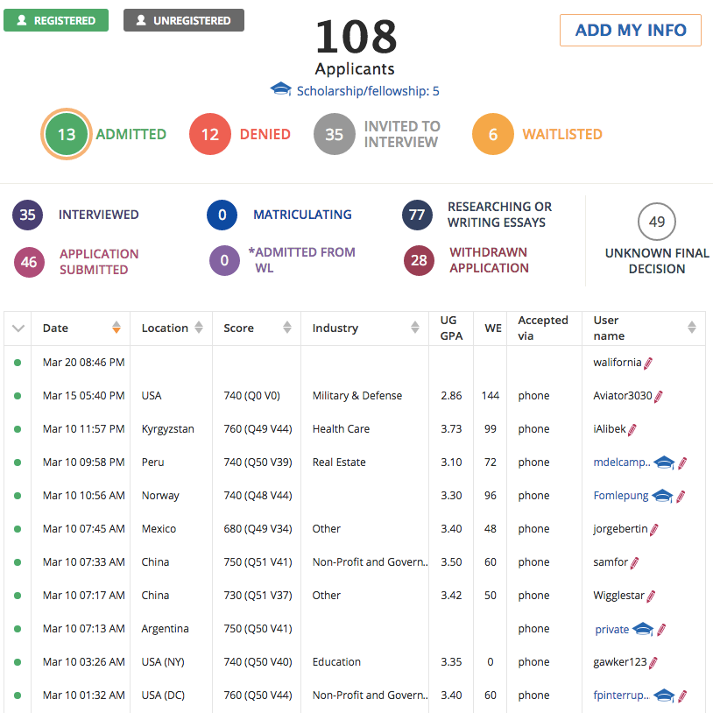
Task: Filter by Denied applicants
Action: point(210,134)
